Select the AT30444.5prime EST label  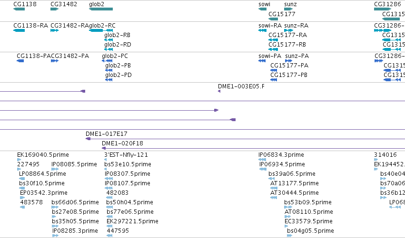coord(295,193)
